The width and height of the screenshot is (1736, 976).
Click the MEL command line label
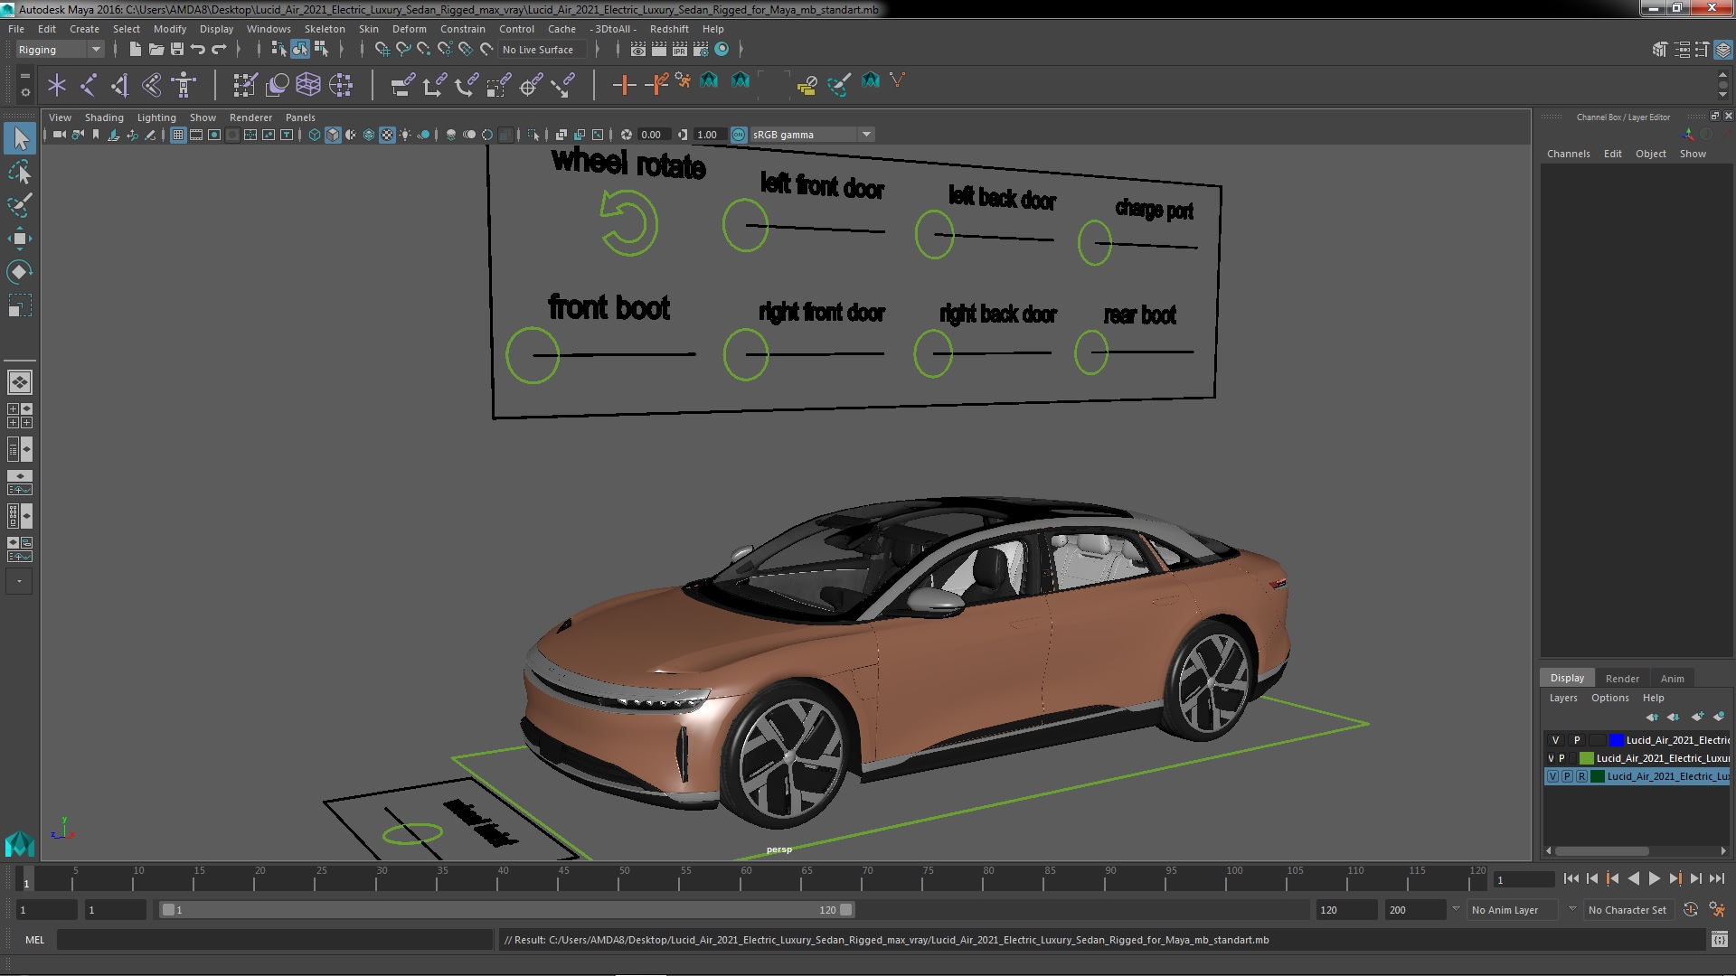(x=34, y=940)
